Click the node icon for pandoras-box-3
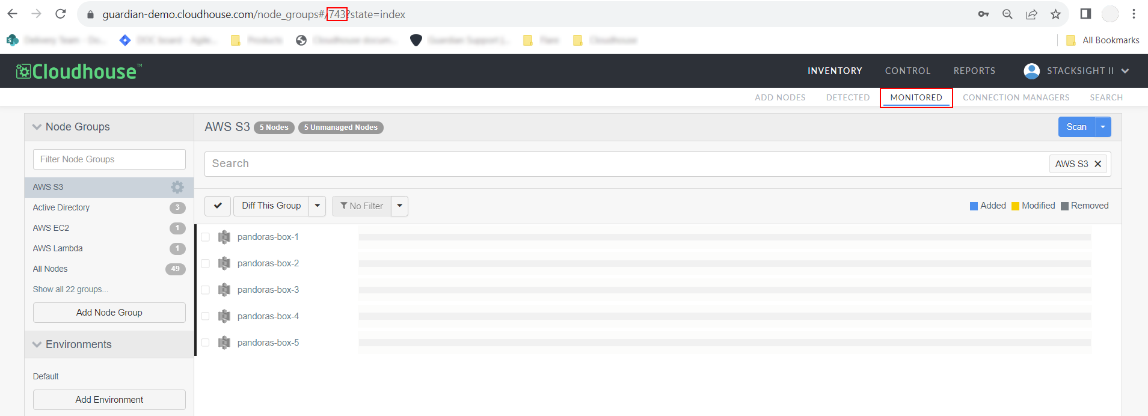Screen dimensions: 1148x416 [x=224, y=290]
